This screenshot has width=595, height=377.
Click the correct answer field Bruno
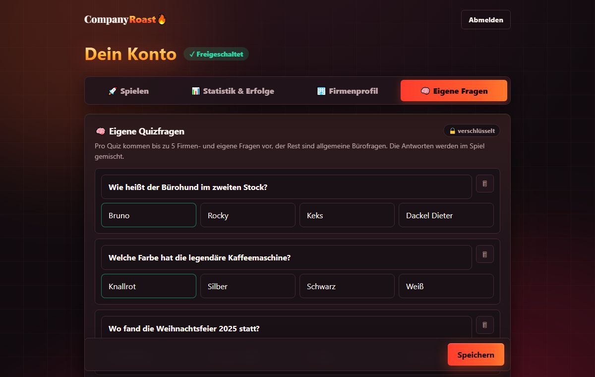coord(149,215)
